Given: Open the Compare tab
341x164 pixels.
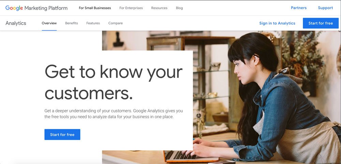Looking at the screenshot, I should 116,23.
